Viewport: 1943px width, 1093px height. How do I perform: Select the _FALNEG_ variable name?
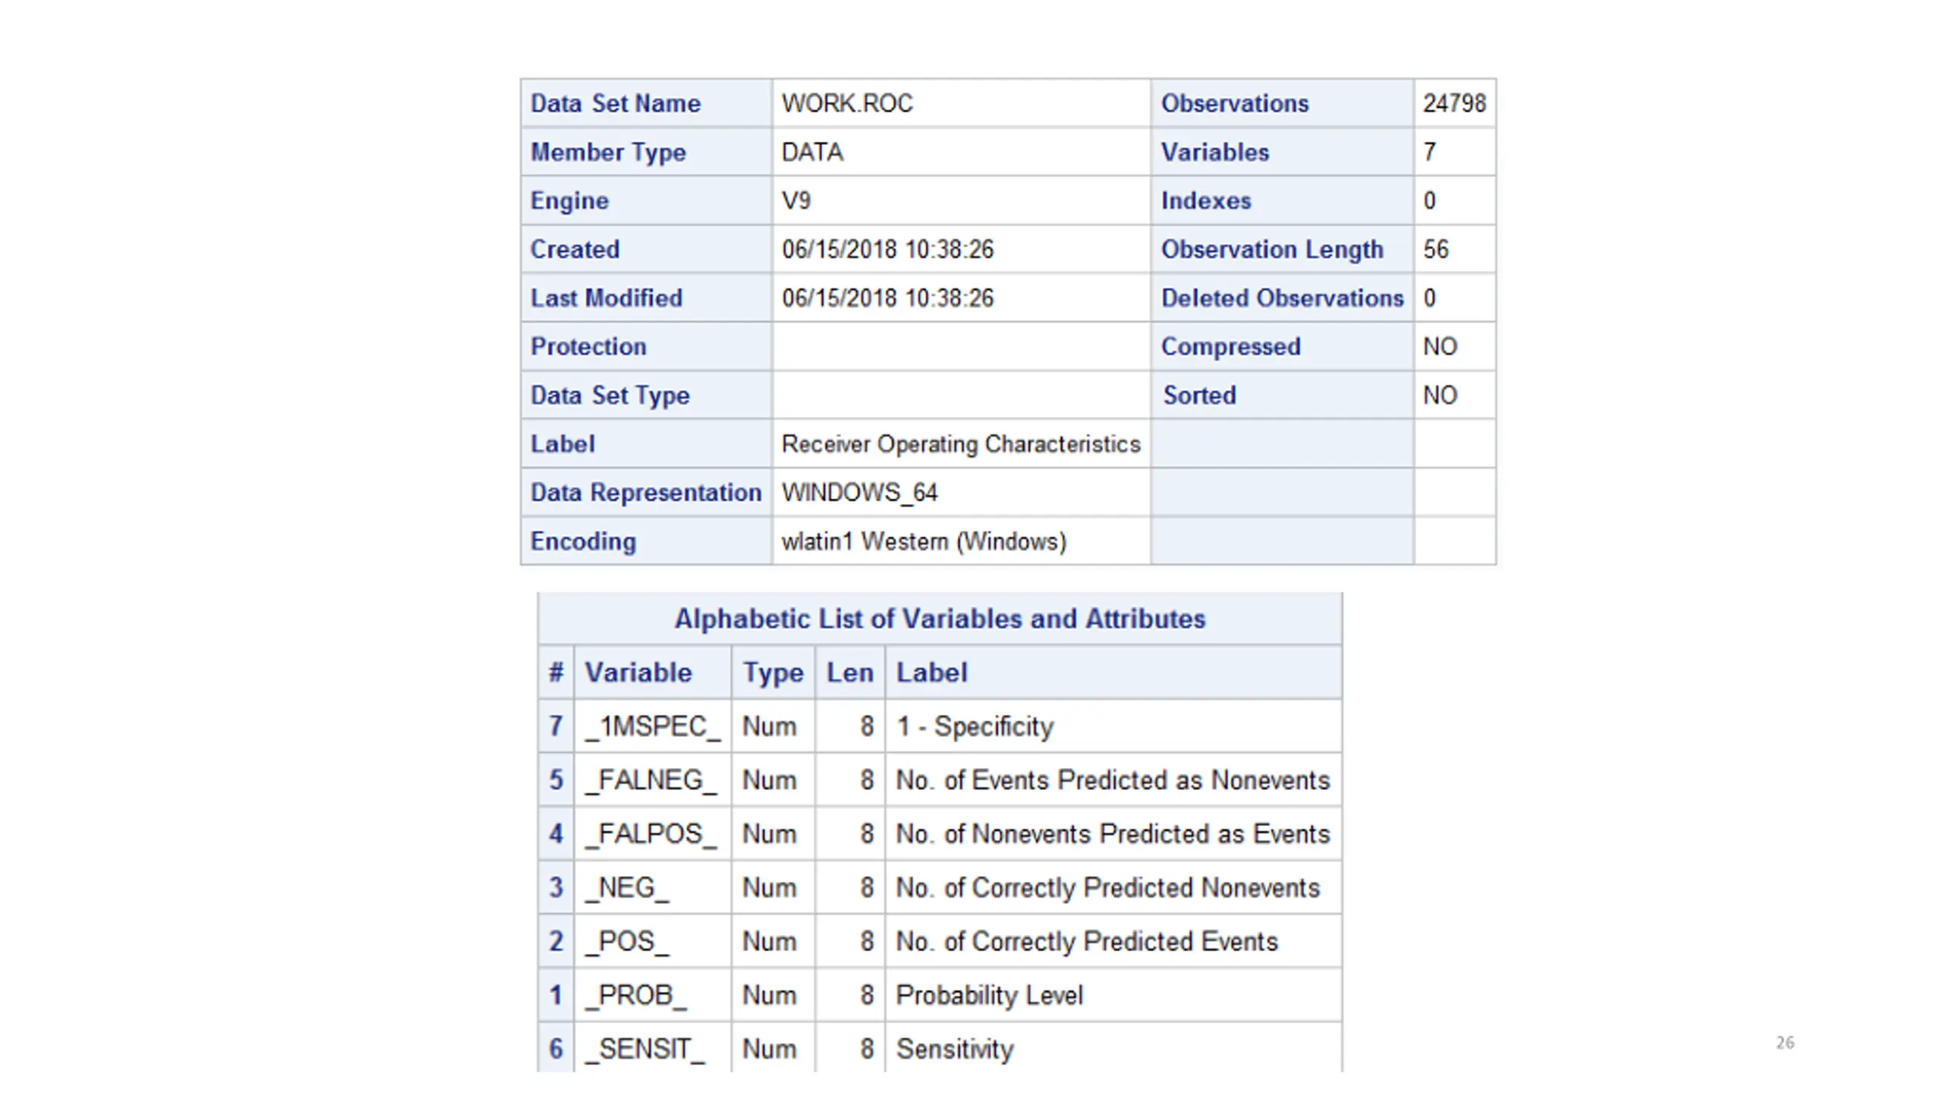(650, 780)
